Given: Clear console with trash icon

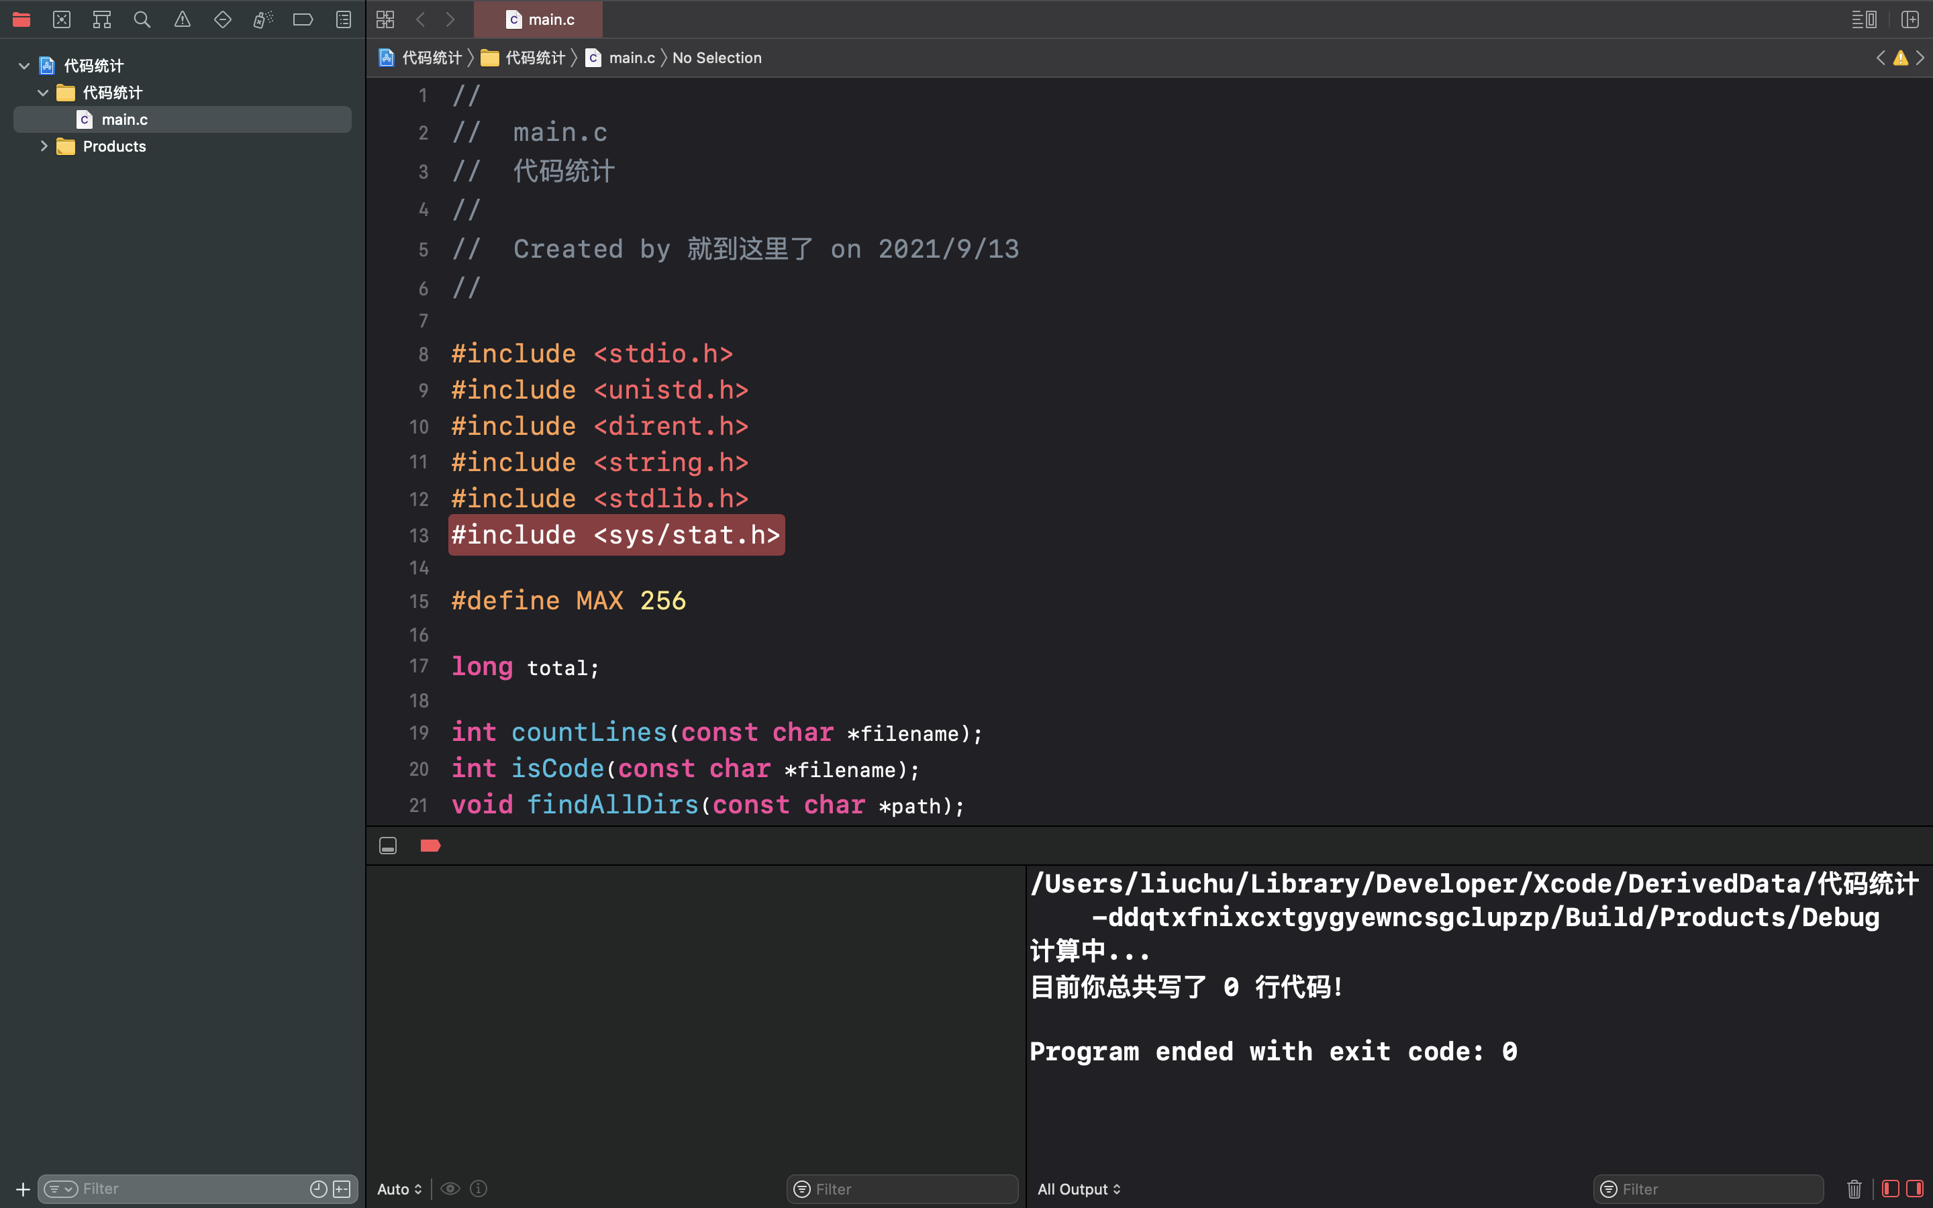Looking at the screenshot, I should [1854, 1189].
